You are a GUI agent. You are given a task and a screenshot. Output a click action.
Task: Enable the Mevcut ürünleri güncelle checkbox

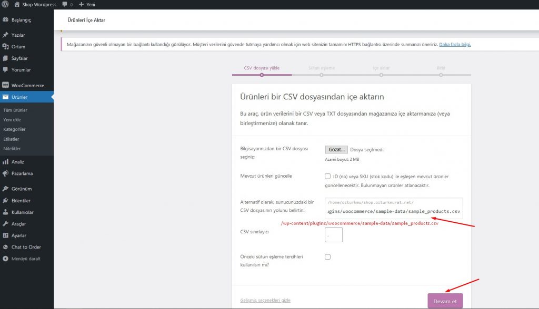[x=328, y=177]
